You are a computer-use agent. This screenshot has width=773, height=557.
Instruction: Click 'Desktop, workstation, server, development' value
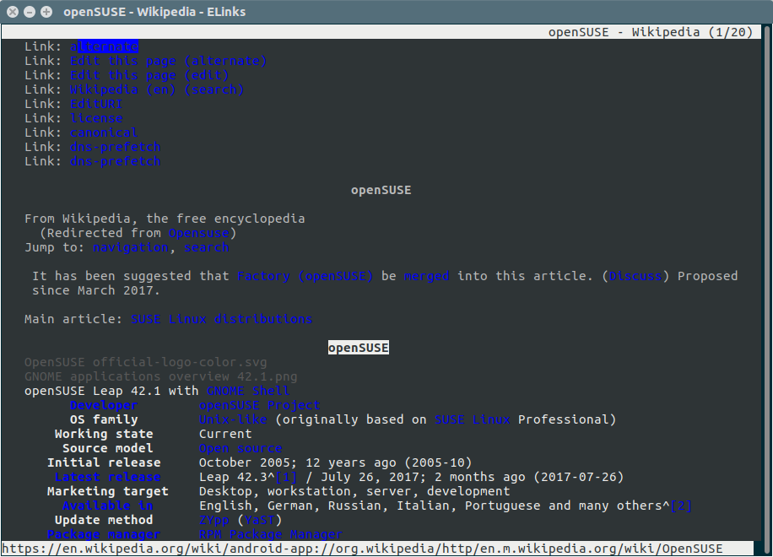pyautogui.click(x=354, y=491)
